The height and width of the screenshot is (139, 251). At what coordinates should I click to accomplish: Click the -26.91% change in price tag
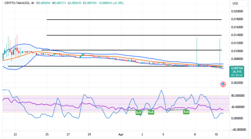[237, 72]
